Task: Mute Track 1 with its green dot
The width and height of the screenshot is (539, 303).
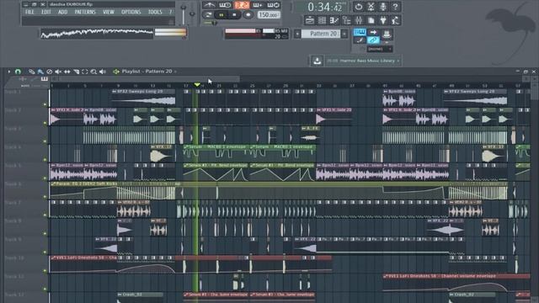Action: [x=45, y=104]
